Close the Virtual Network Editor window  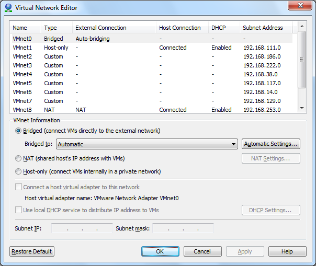coord(300,5)
